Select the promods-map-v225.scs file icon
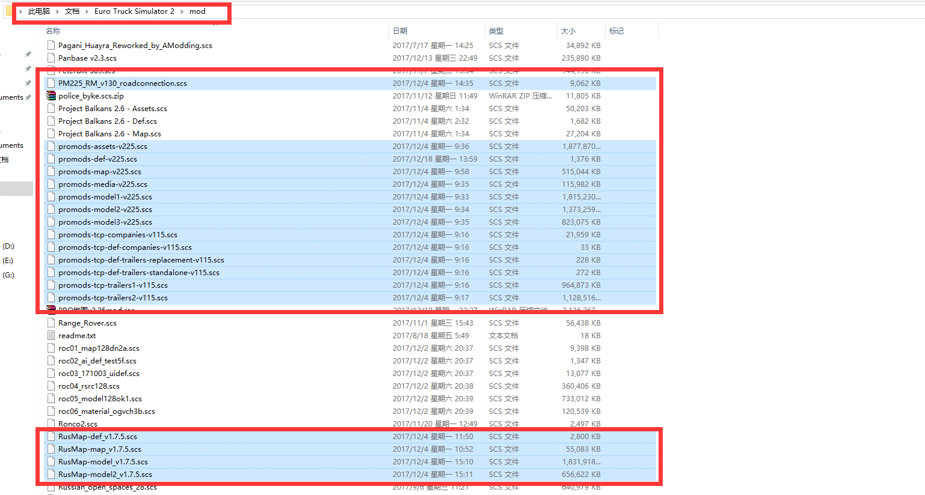The height and width of the screenshot is (495, 925). [x=51, y=172]
